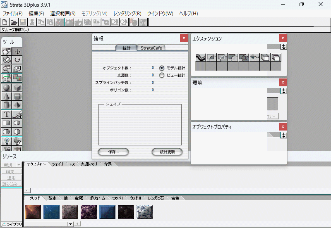Select the Rounded rectangle shape tool

tap(7, 132)
